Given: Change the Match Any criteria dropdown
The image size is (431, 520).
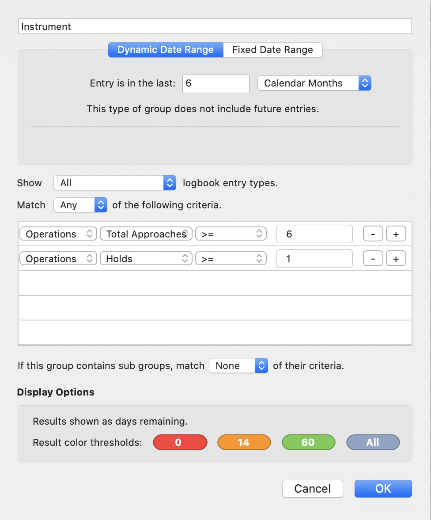Looking at the screenshot, I should click(x=80, y=205).
